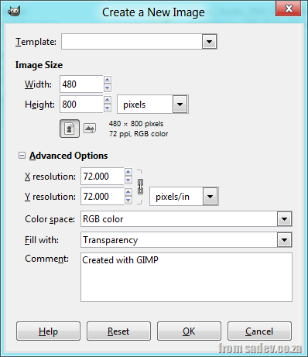Click the GIMP Wilber icon in title bar
This screenshot has width=308, height=357.
14,11
